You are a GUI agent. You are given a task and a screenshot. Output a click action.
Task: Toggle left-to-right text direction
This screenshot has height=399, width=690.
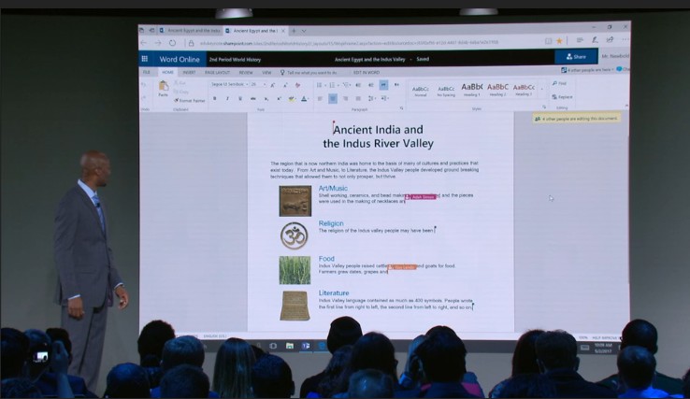coord(383,85)
